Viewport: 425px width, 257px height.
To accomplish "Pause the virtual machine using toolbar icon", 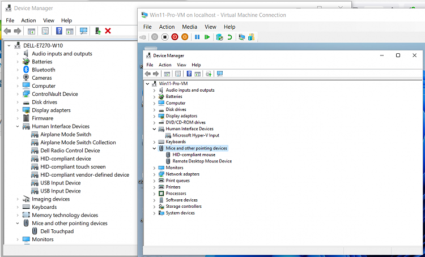I will pos(197,37).
